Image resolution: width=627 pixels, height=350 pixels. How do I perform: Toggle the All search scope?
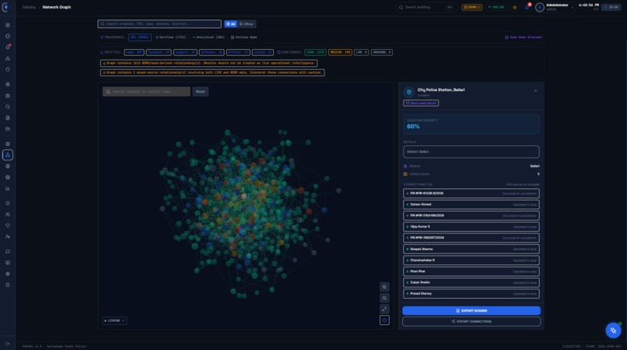(230, 24)
